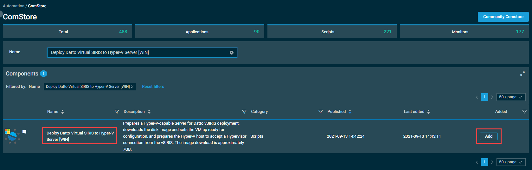
Task: Open top 50 / page dropdown
Action: (x=511, y=97)
